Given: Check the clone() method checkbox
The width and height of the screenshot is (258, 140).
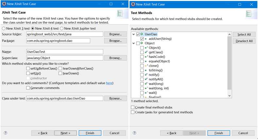Looking at the screenshot, I should (x=142, y=66).
